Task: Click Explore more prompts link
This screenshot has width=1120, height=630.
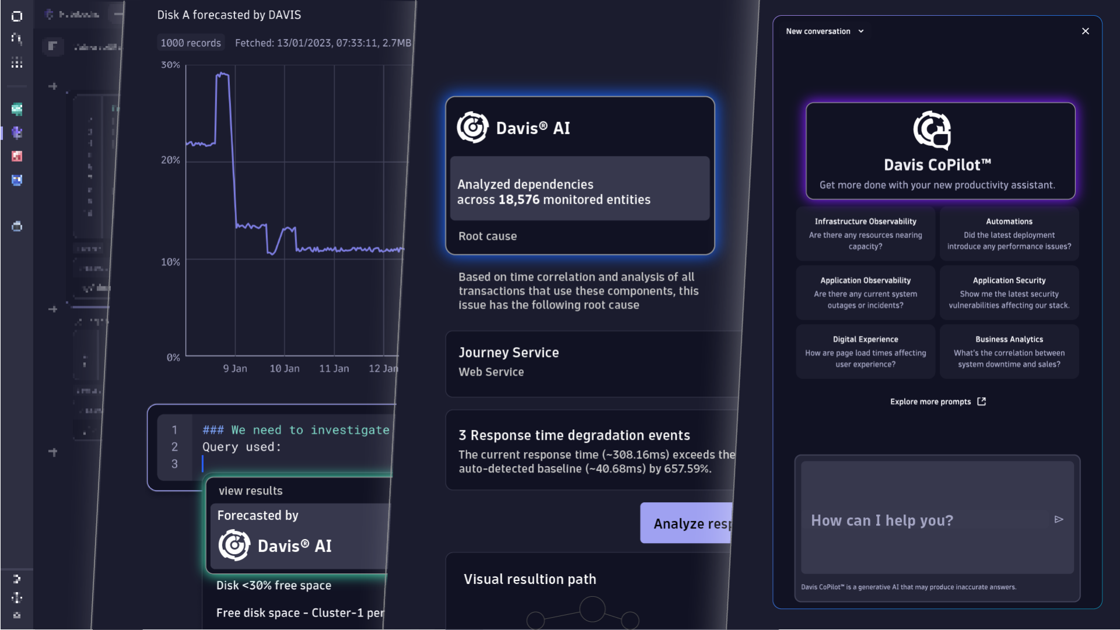Action: [x=937, y=401]
